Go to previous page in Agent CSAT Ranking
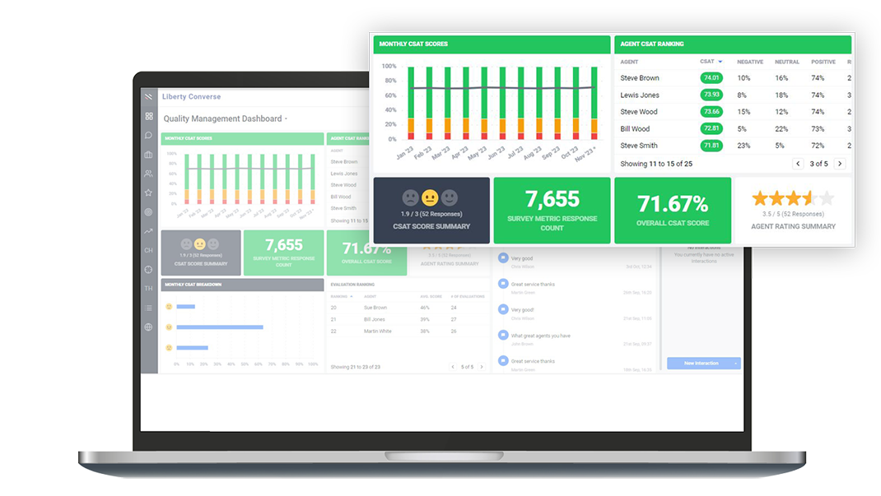881x496 pixels. click(798, 164)
